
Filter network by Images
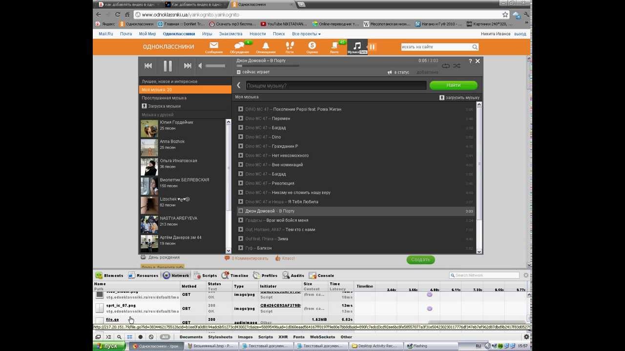pyautogui.click(x=245, y=337)
